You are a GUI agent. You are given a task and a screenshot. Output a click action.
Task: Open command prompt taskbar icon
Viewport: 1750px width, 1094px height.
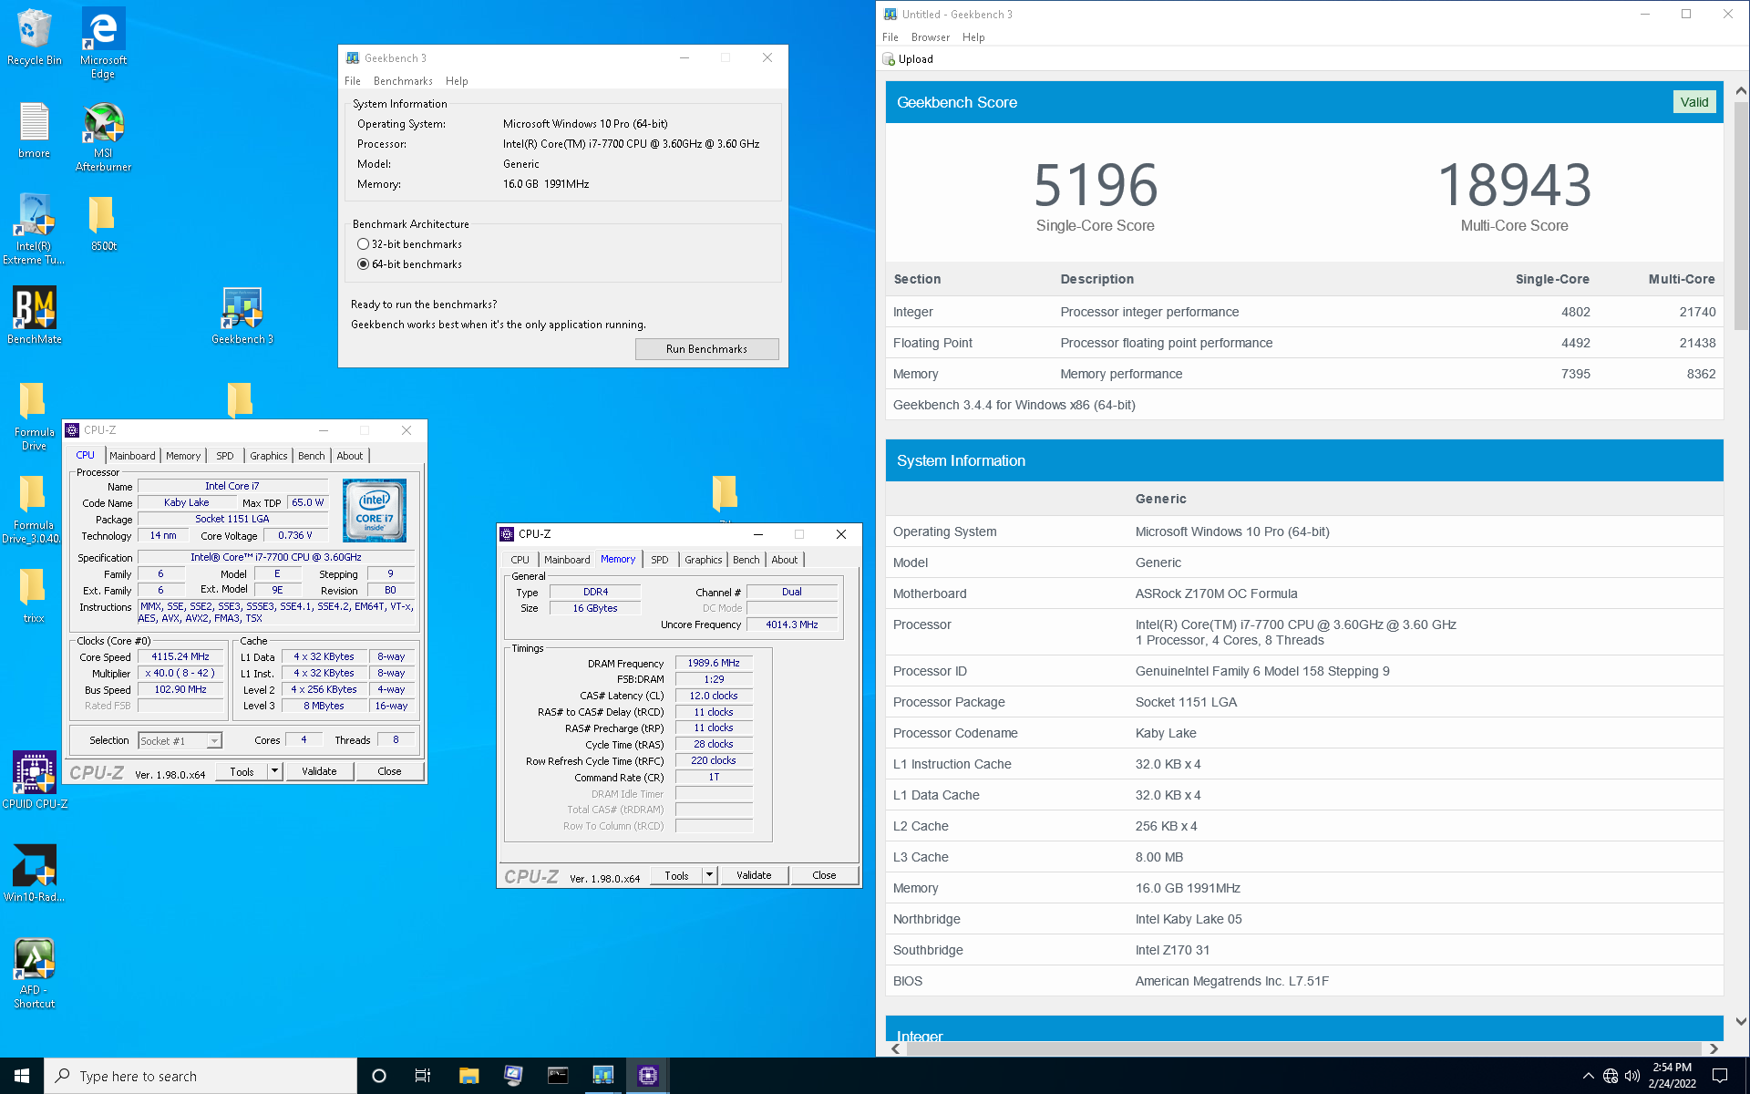[558, 1076]
